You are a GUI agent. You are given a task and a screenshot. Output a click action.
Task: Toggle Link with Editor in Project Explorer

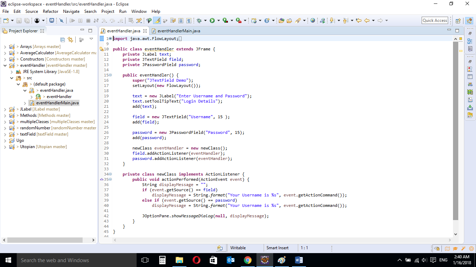[70, 40]
